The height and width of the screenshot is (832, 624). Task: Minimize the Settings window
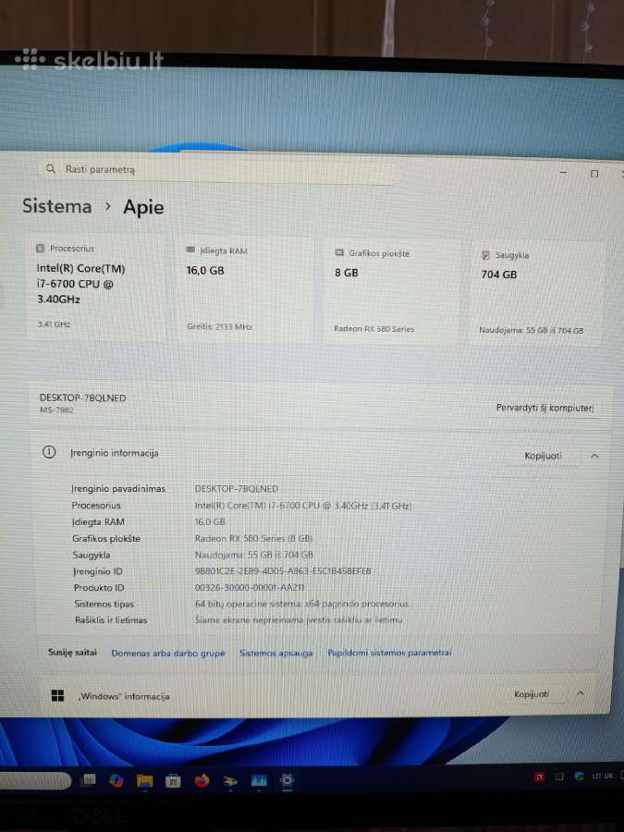[x=563, y=173]
